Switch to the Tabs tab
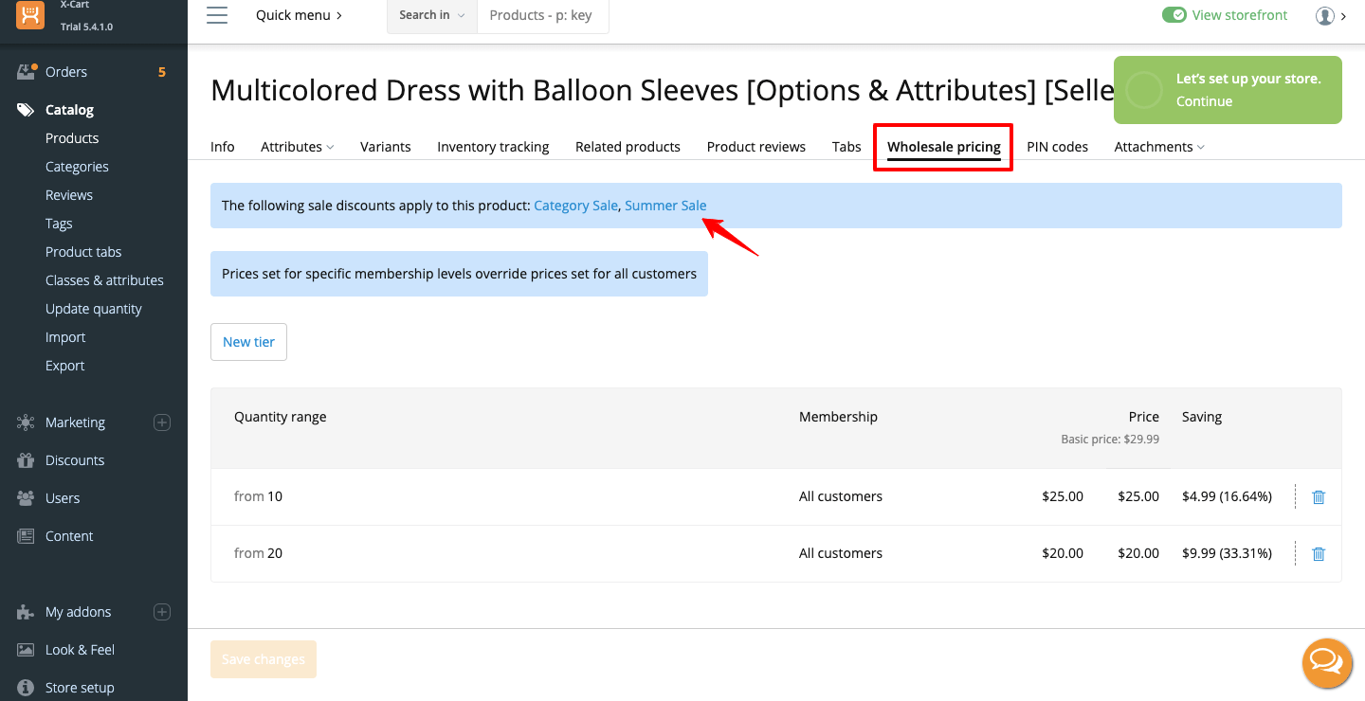 click(x=846, y=147)
